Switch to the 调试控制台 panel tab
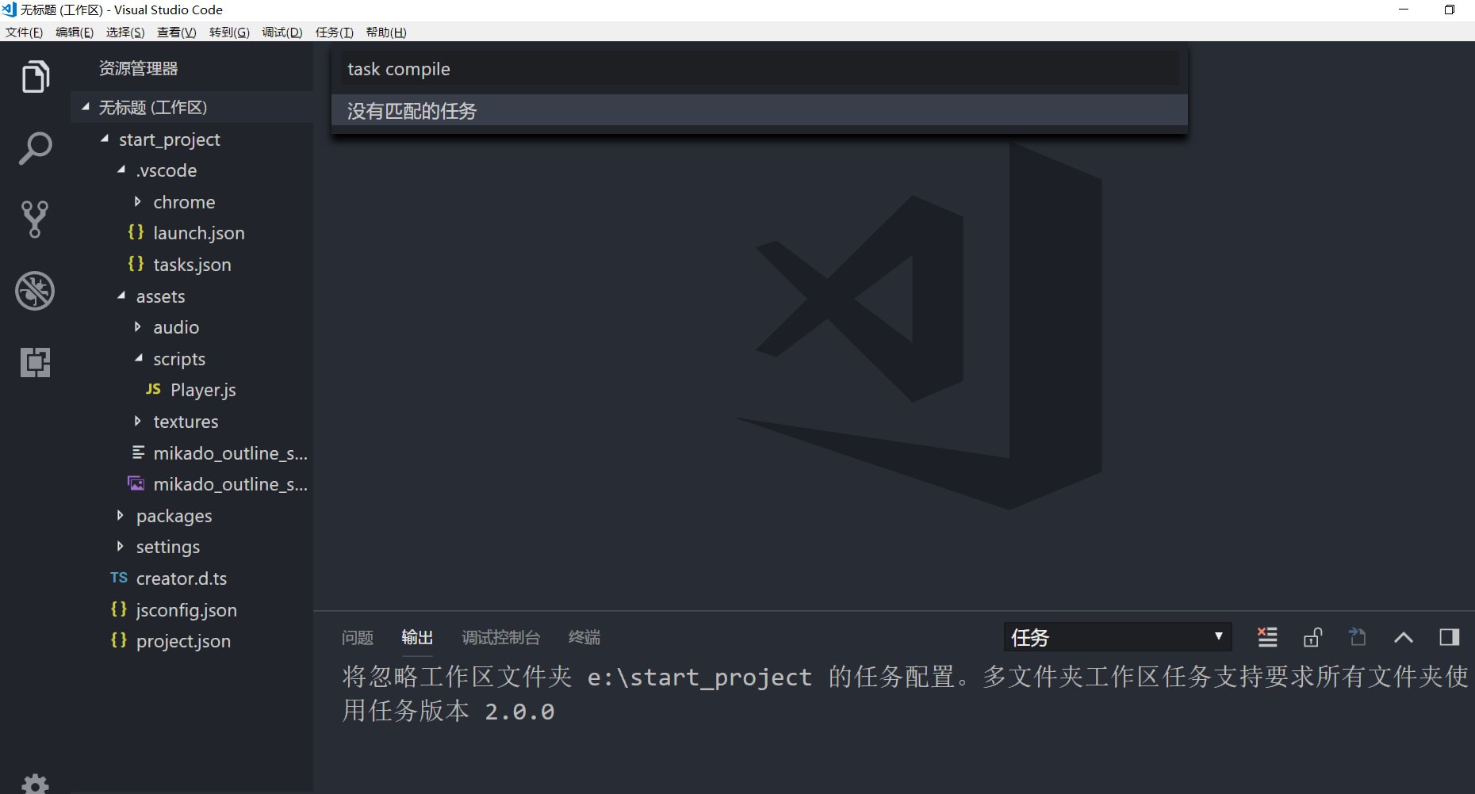Screen dimensions: 1475x794 501,637
